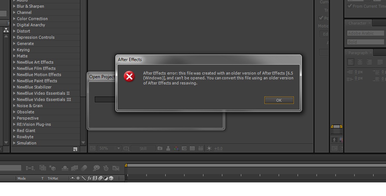This screenshot has height=196, width=386.
Task: Click the Still time field
Action: click(143, 148)
